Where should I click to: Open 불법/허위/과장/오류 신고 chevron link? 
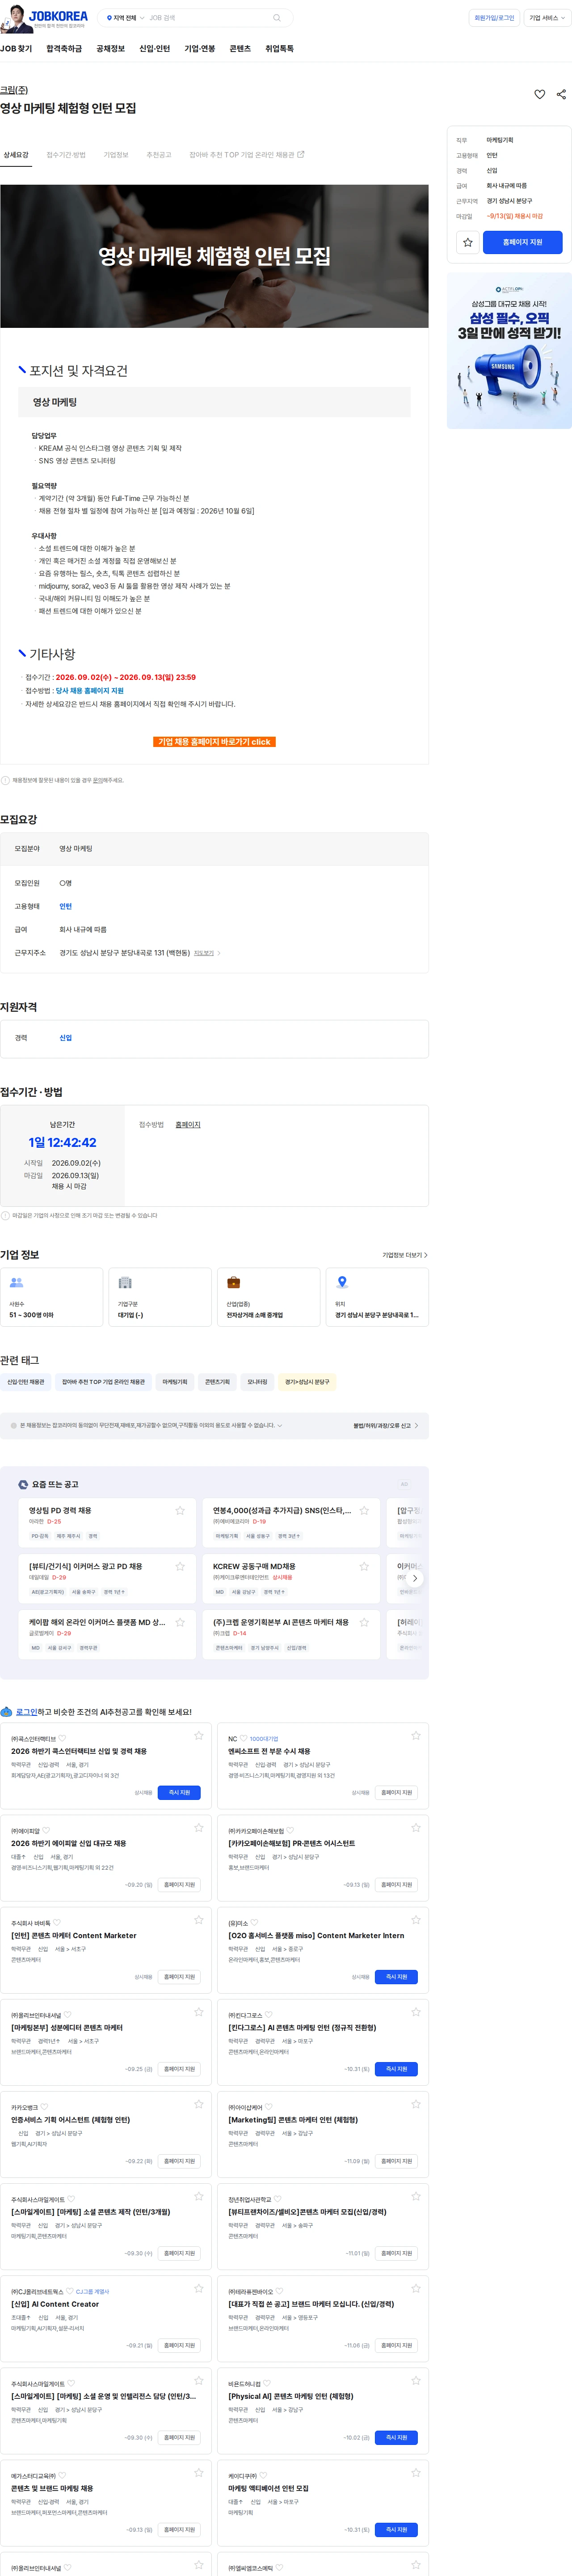click(x=387, y=1425)
